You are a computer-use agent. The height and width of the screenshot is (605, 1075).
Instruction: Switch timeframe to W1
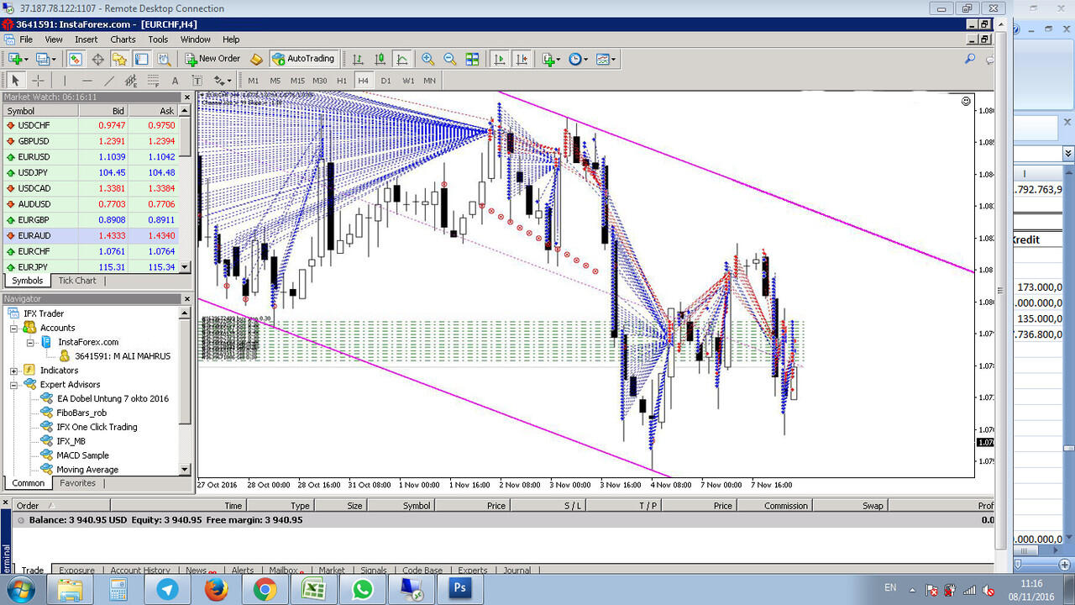(408, 81)
